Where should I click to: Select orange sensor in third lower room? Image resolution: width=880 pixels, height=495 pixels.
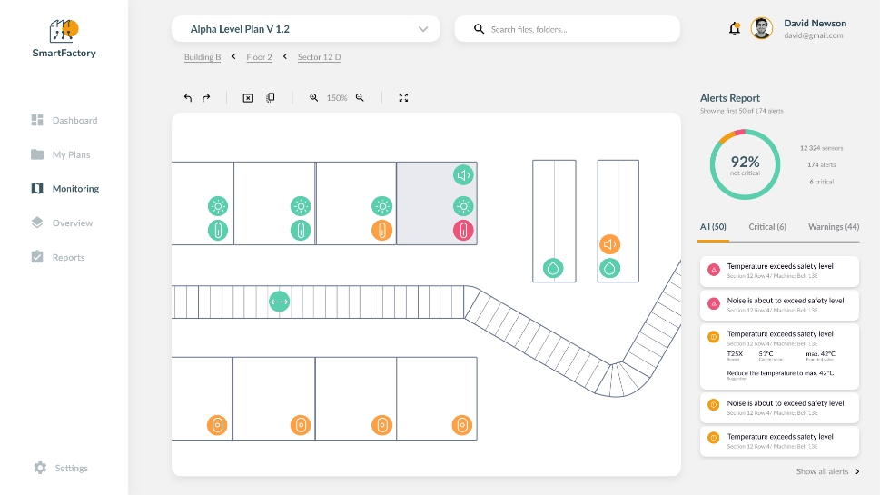[x=382, y=425]
